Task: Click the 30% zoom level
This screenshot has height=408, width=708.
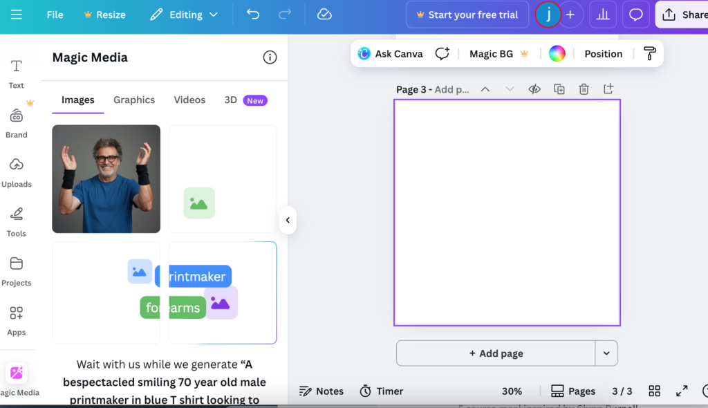Action: point(512,391)
